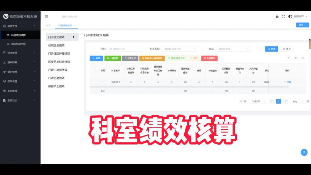Image resolution: width=311 pixels, height=175 pixels.
Task: Click the lock screen icon
Action: click(277, 16)
